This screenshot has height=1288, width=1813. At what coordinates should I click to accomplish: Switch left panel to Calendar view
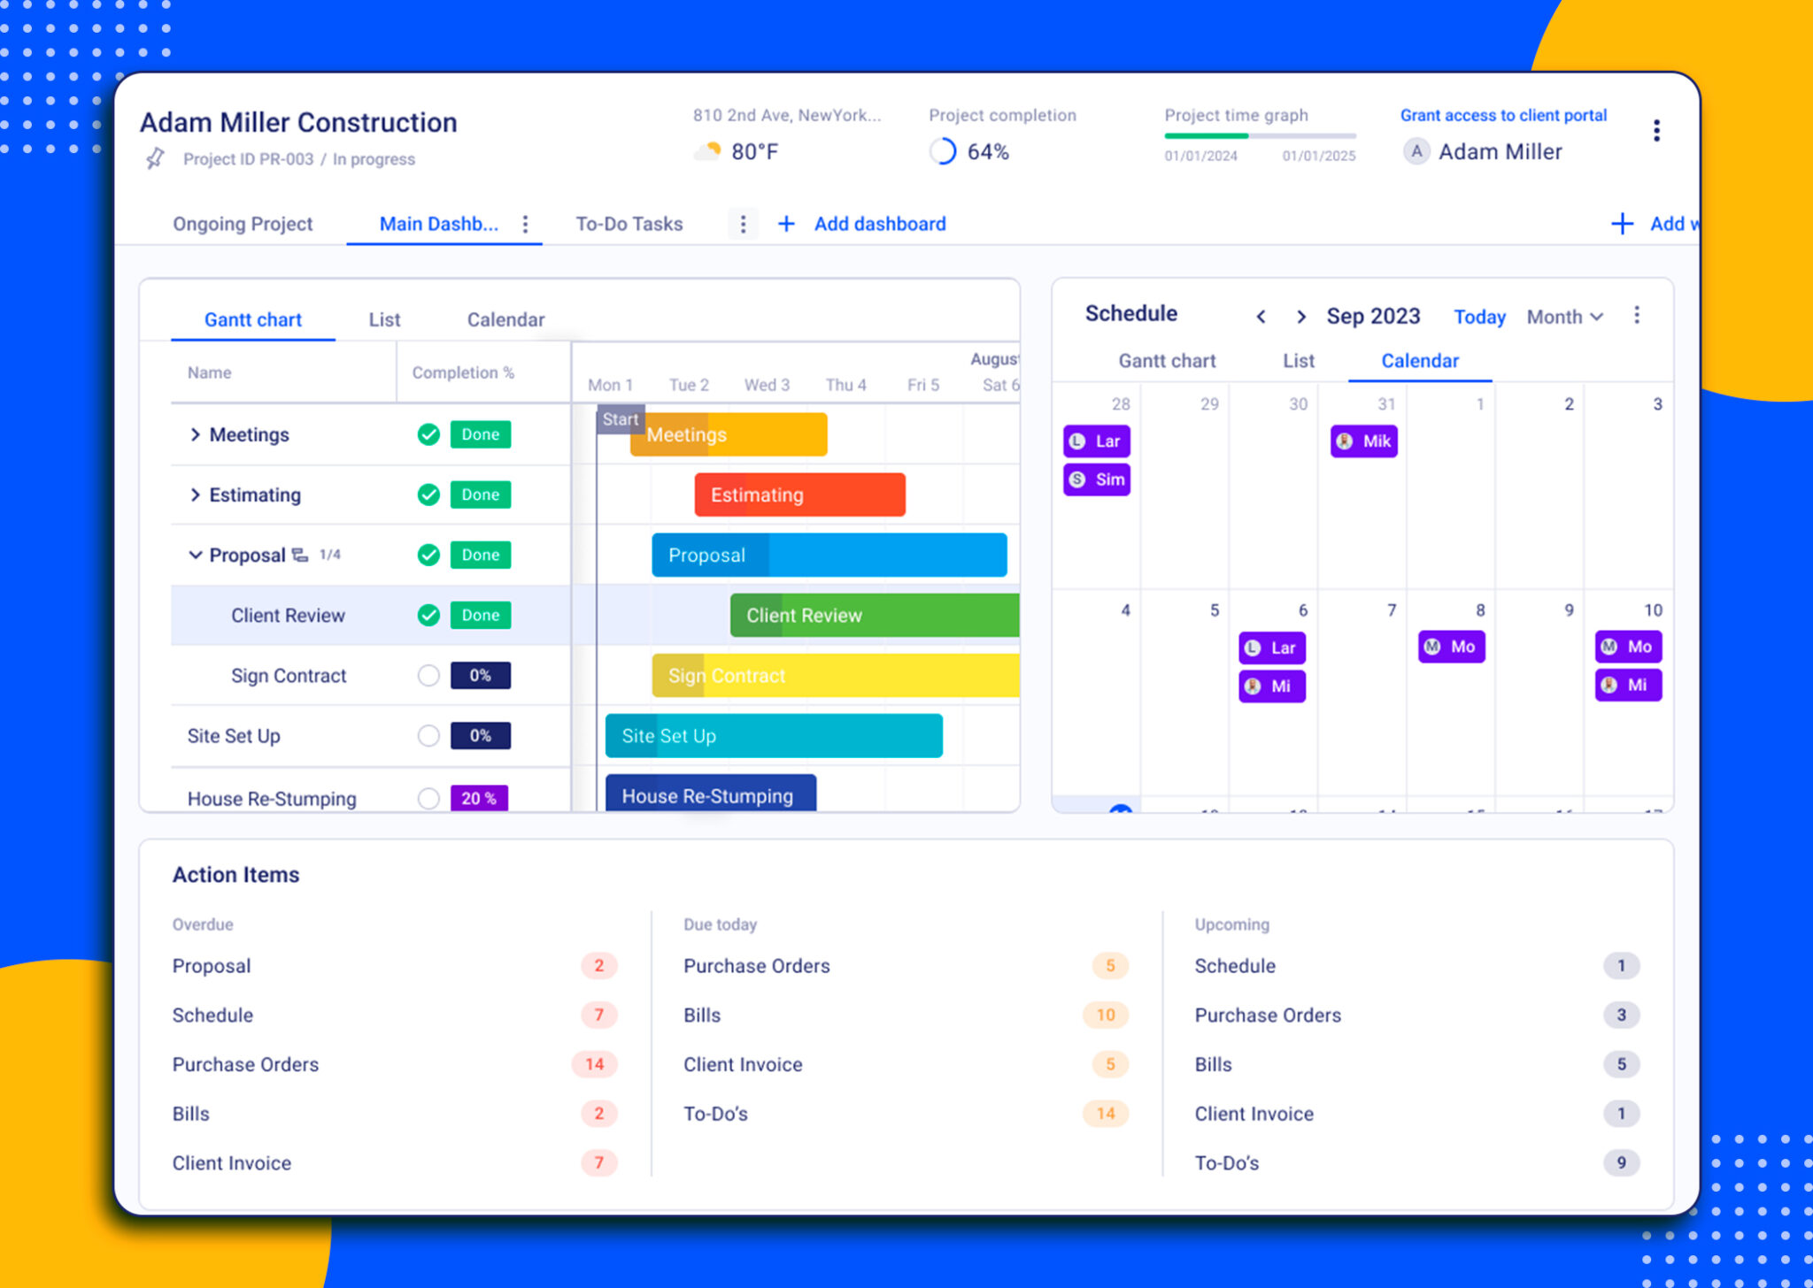505,320
